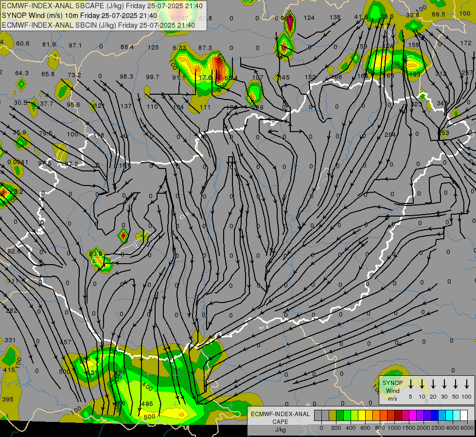The width and height of the screenshot is (476, 437).
Task: Click the map value 6.33
Action: [179, 48]
